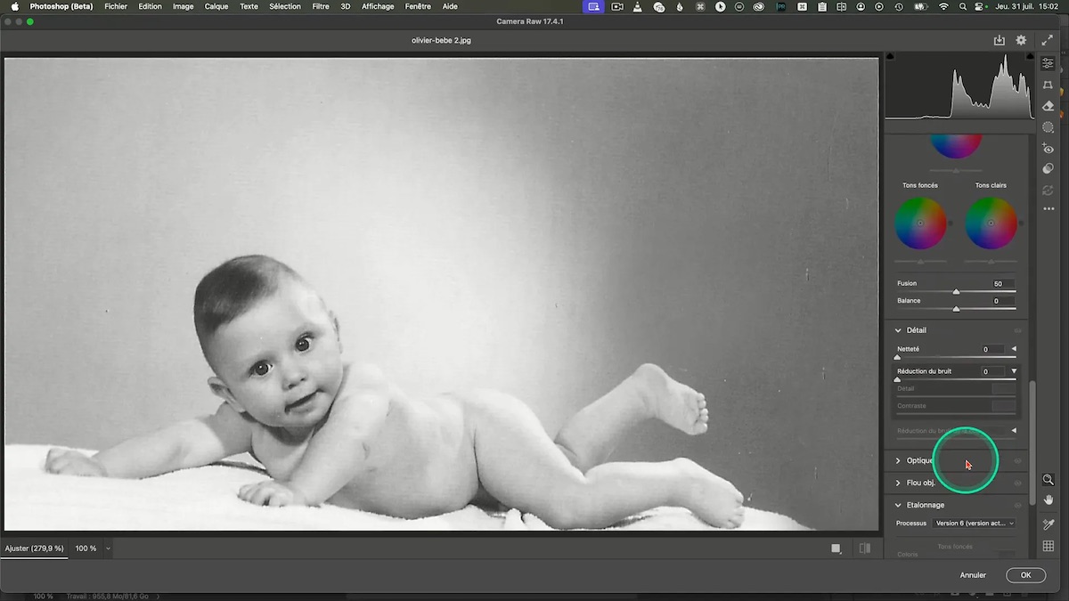This screenshot has width=1069, height=601.
Task: Open the Edit (Modifier) sliders panel icon
Action: (1048, 63)
